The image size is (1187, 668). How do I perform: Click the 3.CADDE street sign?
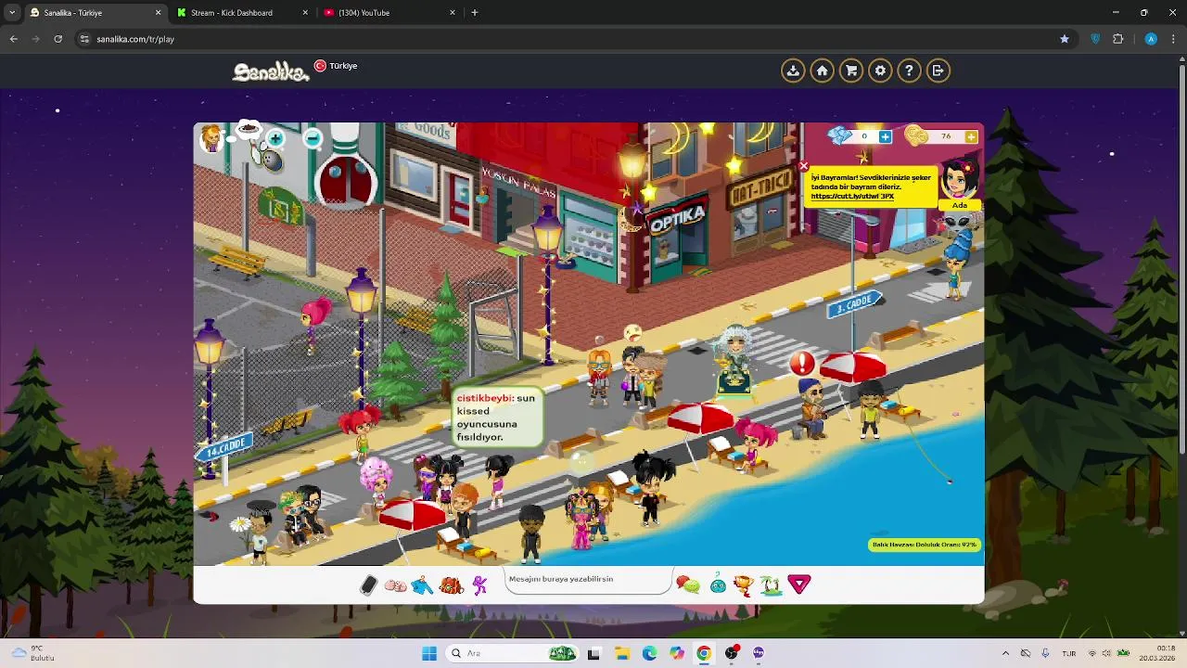pyautogui.click(x=853, y=303)
